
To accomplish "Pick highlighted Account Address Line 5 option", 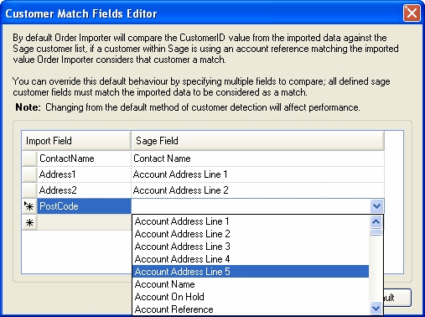I will 251,272.
